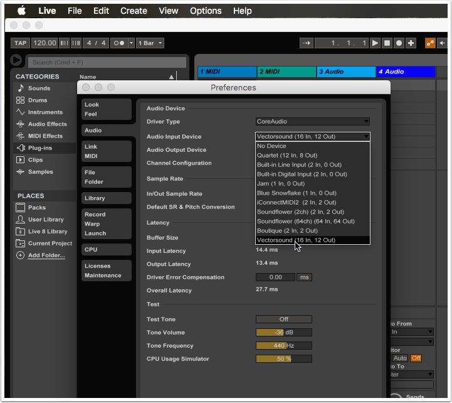Click the Record transport button
The image size is (452, 403).
tap(399, 43)
